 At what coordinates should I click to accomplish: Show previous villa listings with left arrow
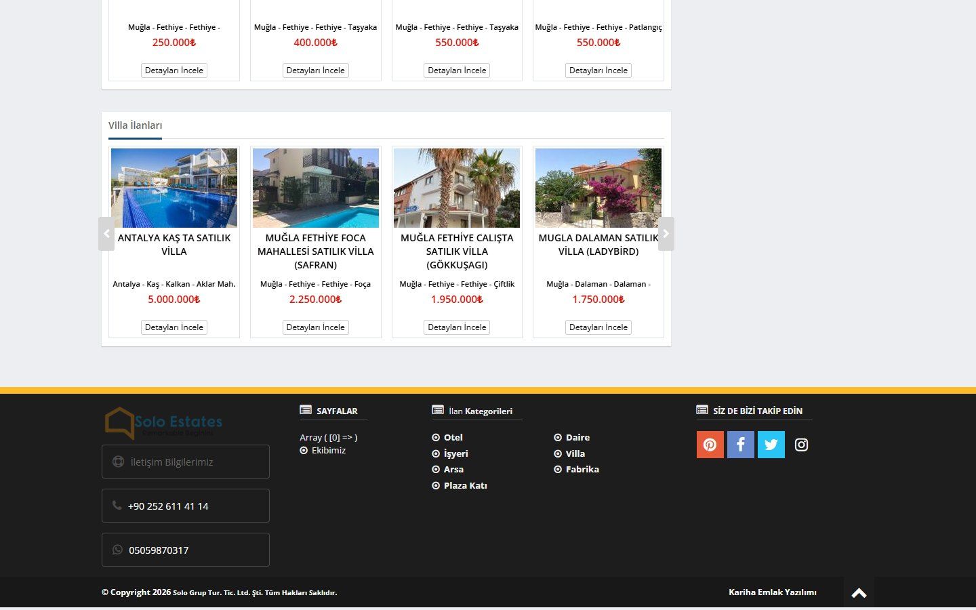(106, 234)
